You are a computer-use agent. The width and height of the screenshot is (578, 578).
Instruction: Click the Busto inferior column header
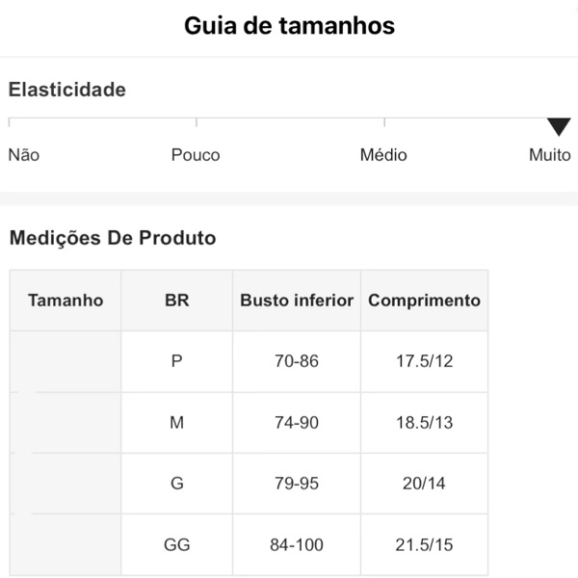pos(297,301)
